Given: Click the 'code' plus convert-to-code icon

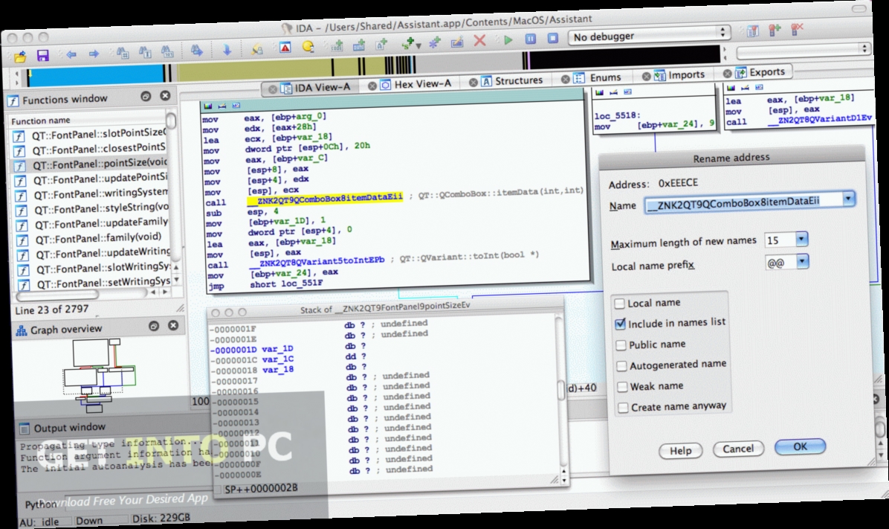Looking at the screenshot, I should click(x=337, y=45).
